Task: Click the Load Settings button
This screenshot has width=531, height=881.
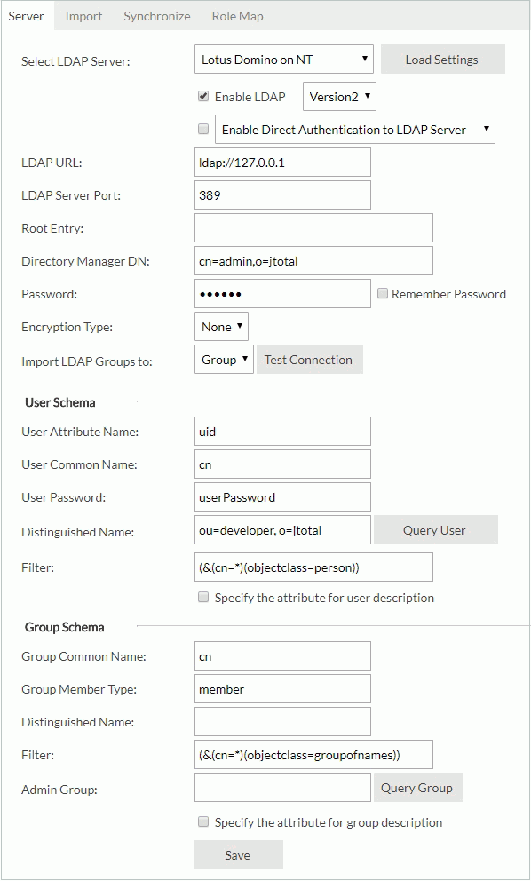Action: point(442,59)
